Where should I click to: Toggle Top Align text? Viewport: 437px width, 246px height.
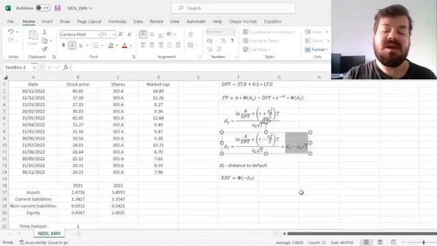143,34
